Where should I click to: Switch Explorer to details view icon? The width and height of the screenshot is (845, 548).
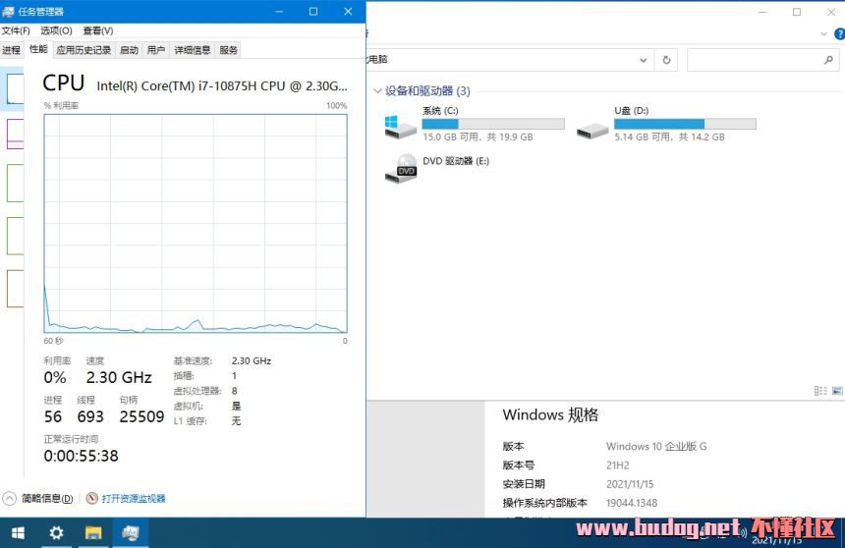(820, 391)
